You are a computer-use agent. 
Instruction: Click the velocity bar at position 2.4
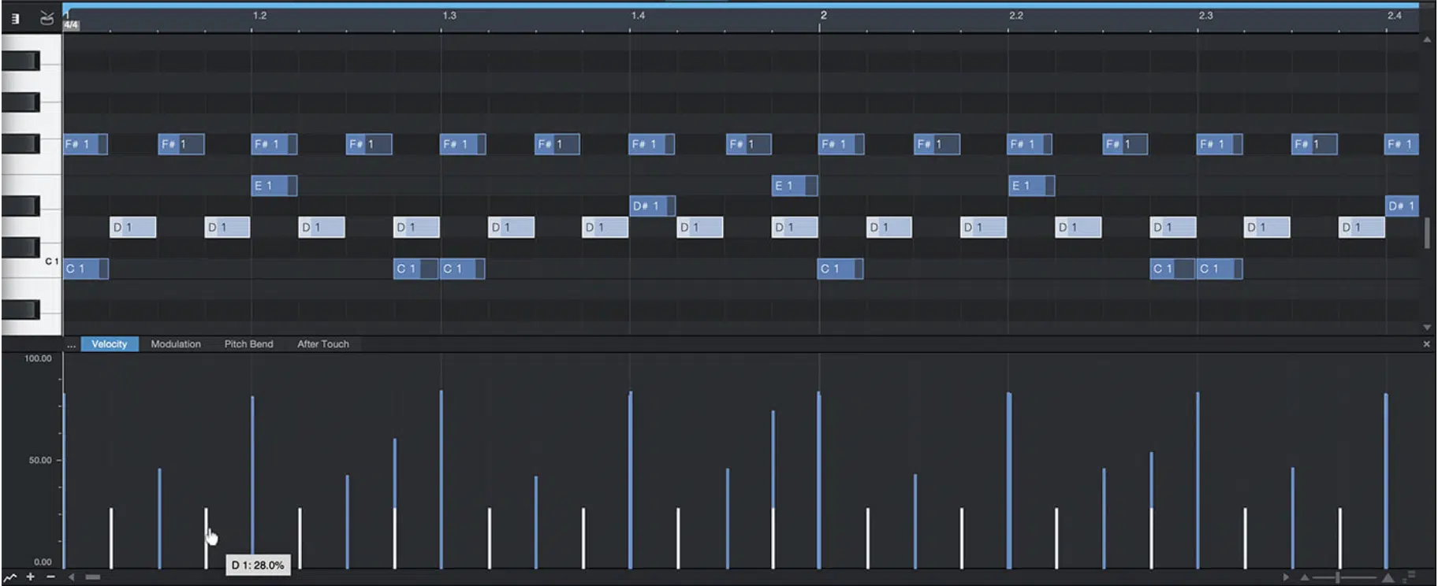tap(1386, 480)
